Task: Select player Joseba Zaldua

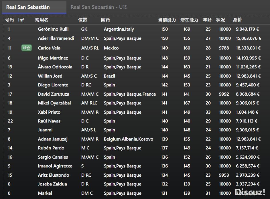Action: (x=52, y=184)
